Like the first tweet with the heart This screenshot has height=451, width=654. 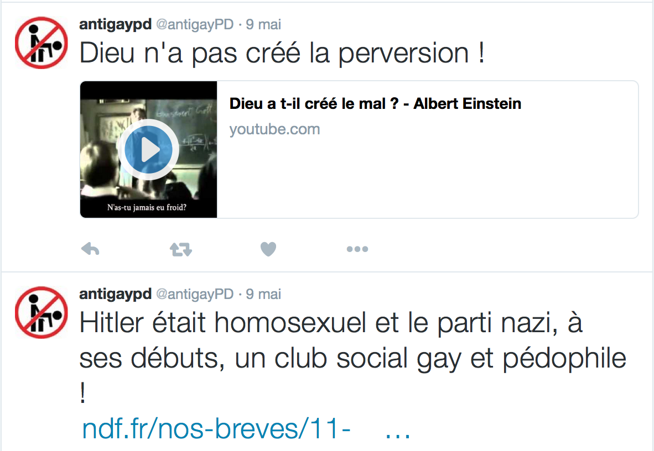268,249
